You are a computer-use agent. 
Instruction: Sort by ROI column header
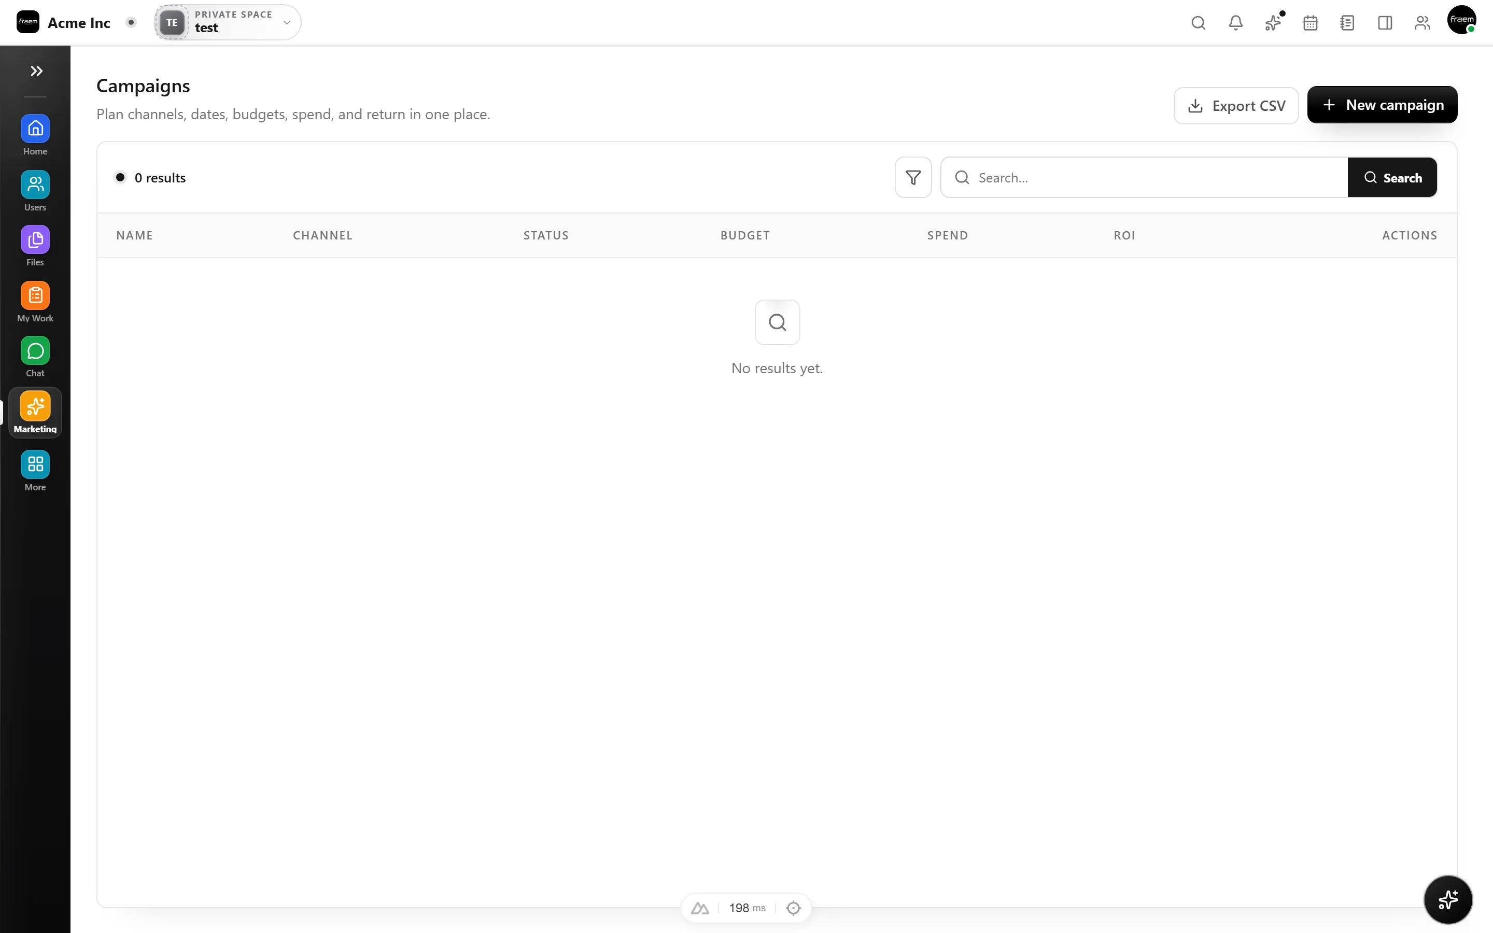1124,235
